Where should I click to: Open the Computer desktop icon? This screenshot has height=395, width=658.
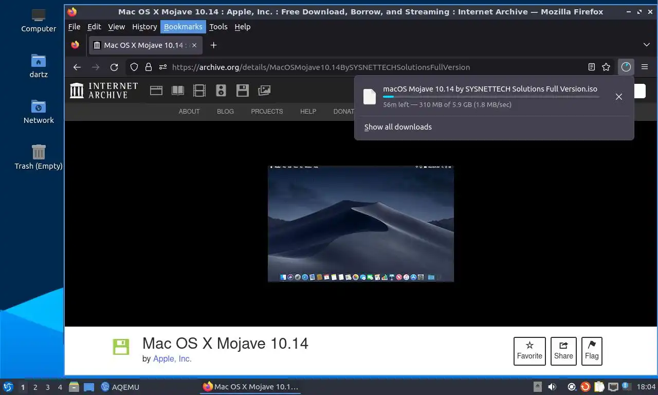click(x=39, y=21)
